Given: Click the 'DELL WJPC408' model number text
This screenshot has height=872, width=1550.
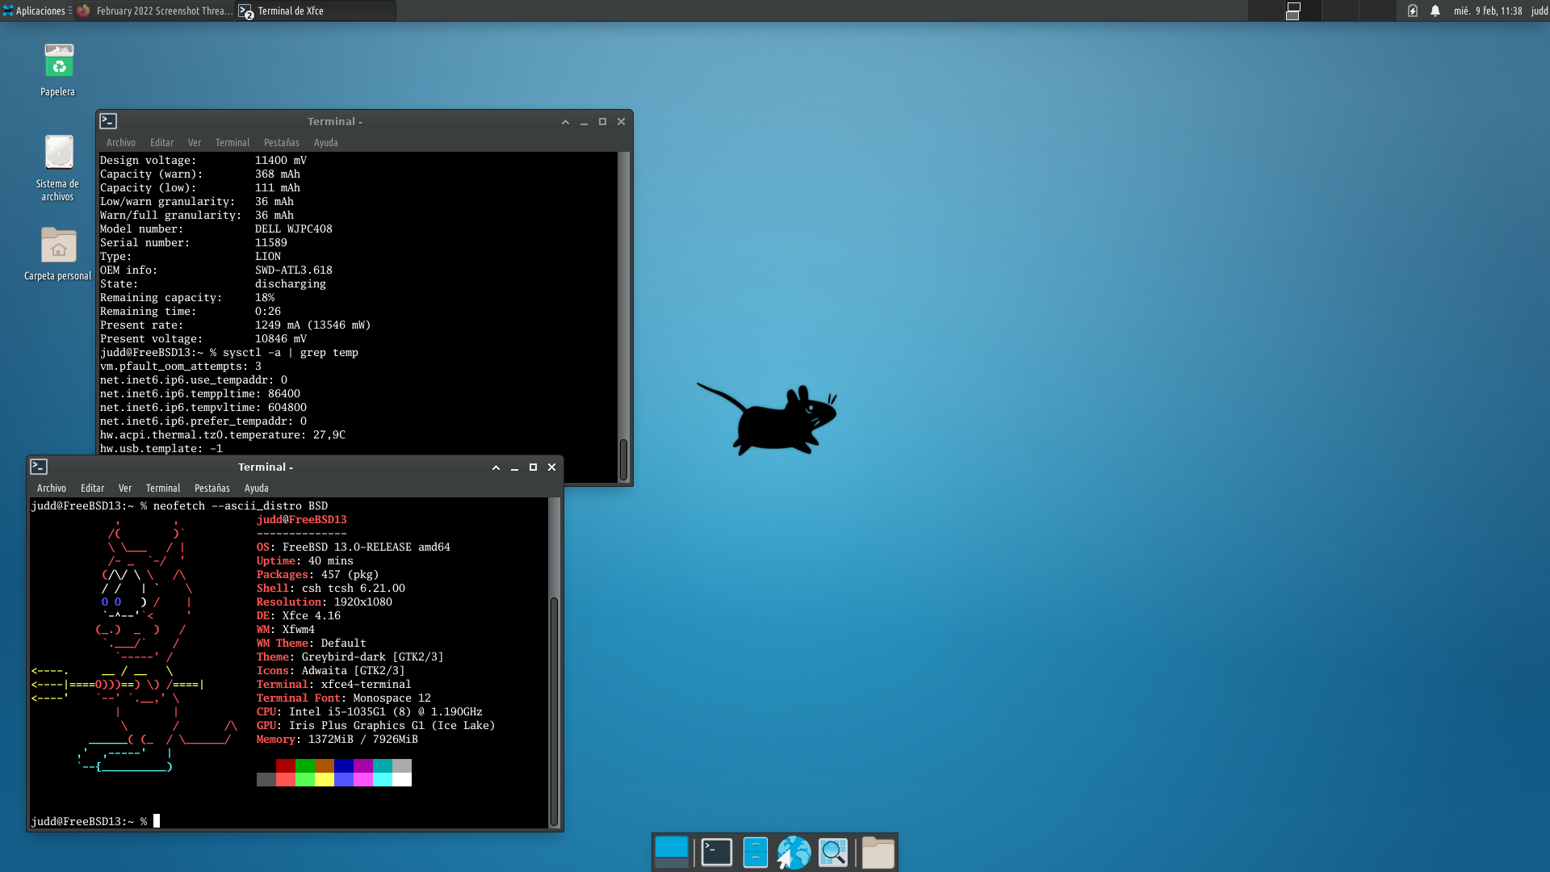Looking at the screenshot, I should click(294, 229).
